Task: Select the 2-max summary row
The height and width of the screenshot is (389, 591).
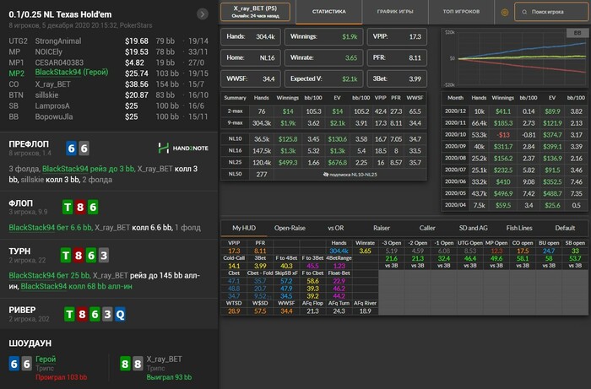Action: click(x=323, y=111)
